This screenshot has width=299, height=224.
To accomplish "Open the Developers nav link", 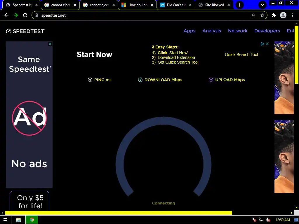I will click(x=267, y=31).
